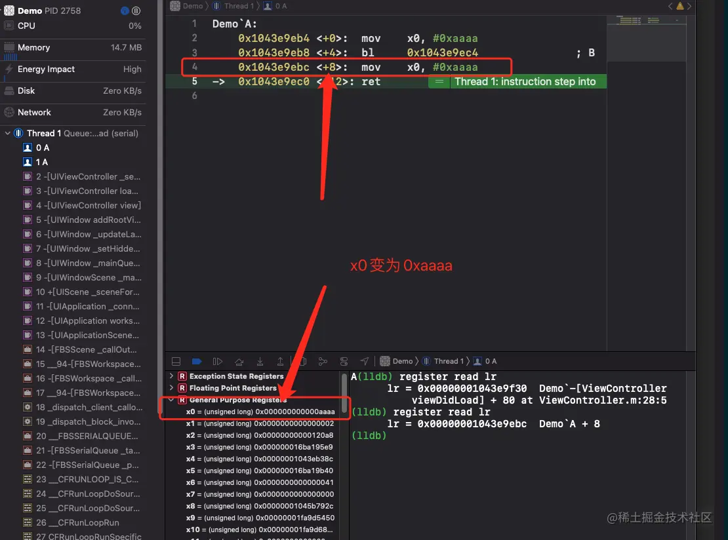Click the Step Over button
The height and width of the screenshot is (540, 728).
click(x=239, y=361)
